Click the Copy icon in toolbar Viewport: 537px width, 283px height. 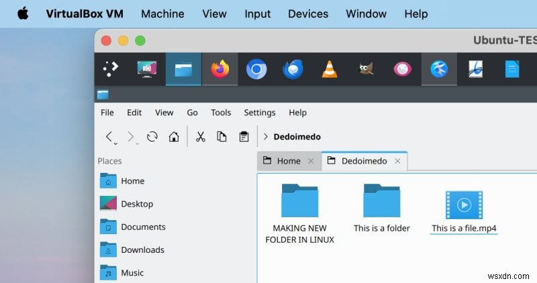222,137
